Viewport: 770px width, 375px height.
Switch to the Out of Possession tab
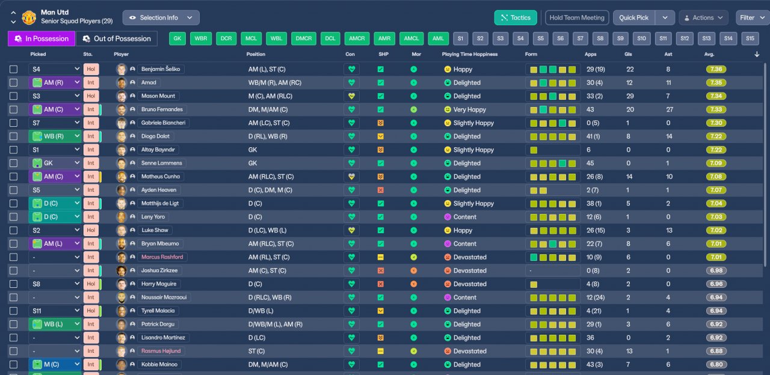click(117, 38)
